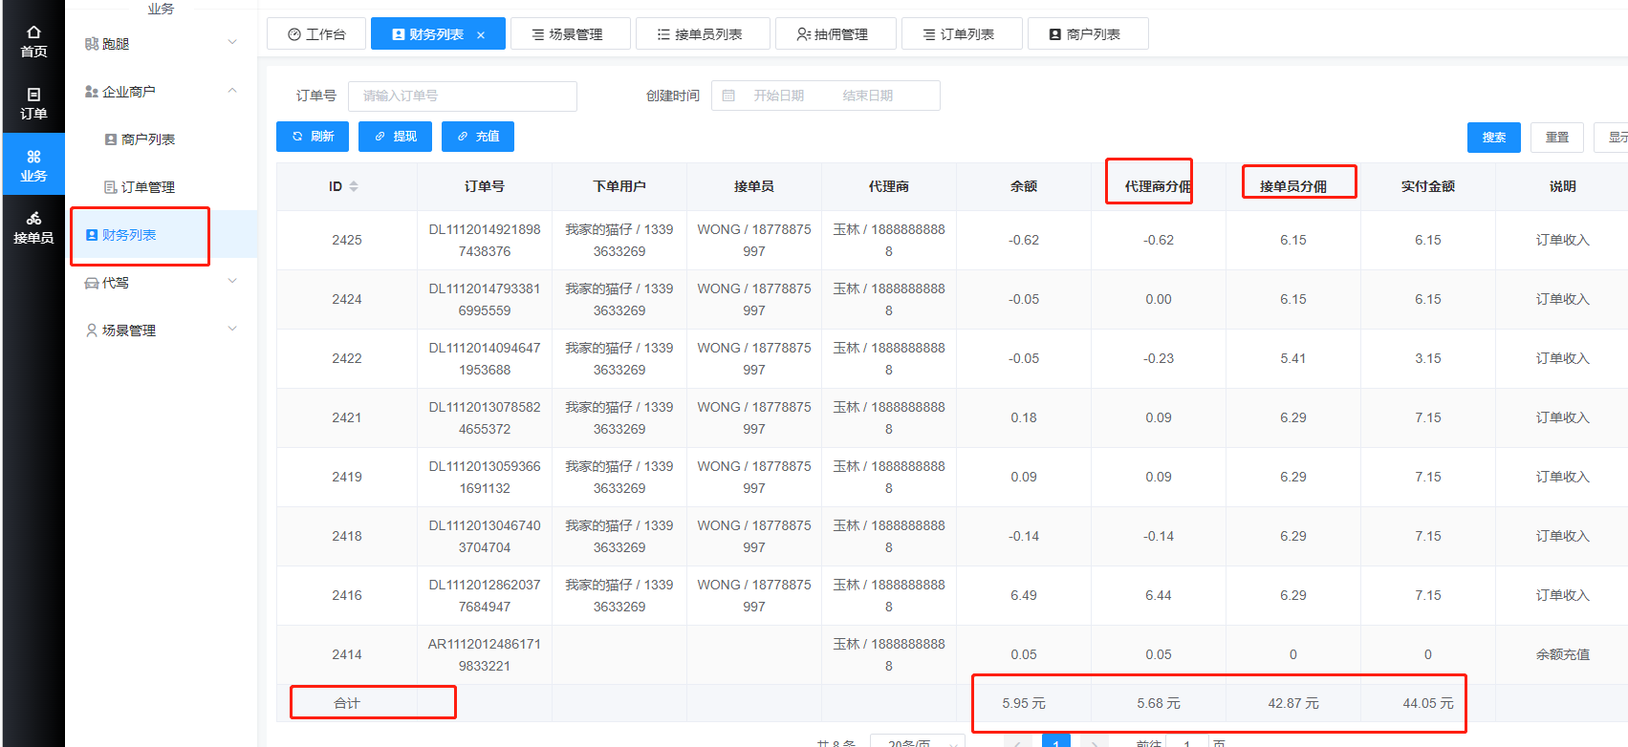Viewport: 1628px width, 747px height.
Task: Click ID cell 2425
Action: pos(347,240)
